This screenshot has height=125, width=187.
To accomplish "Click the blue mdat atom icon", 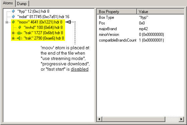I will coord(13,17).
